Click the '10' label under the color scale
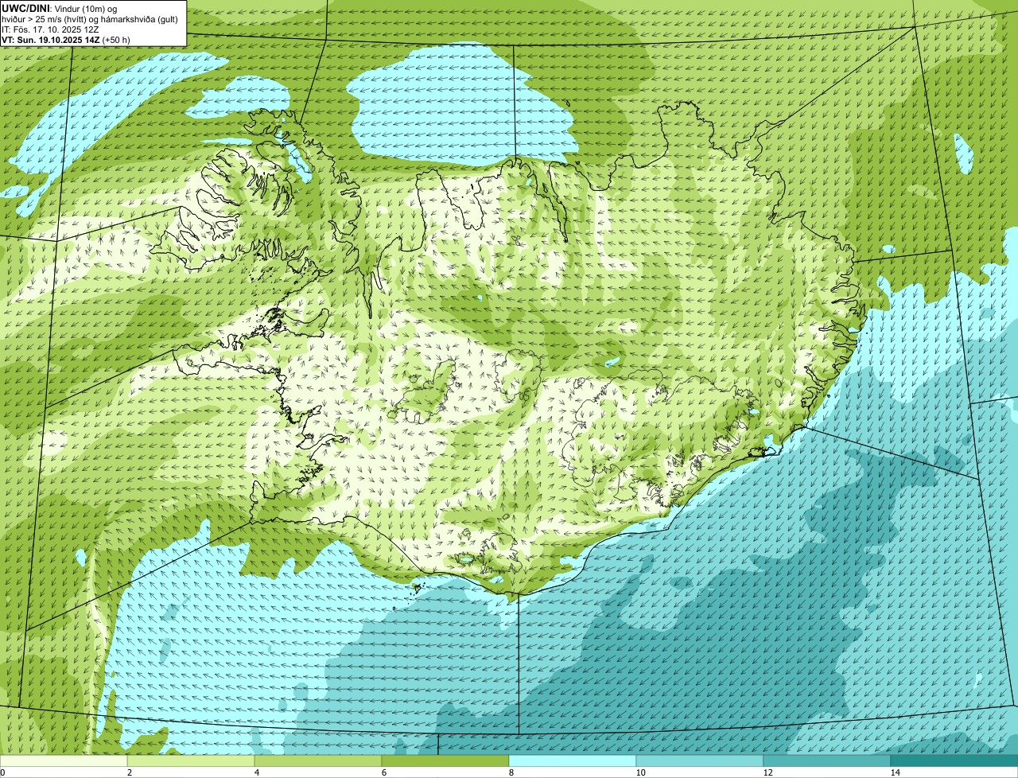The width and height of the screenshot is (1018, 778). 640,772
